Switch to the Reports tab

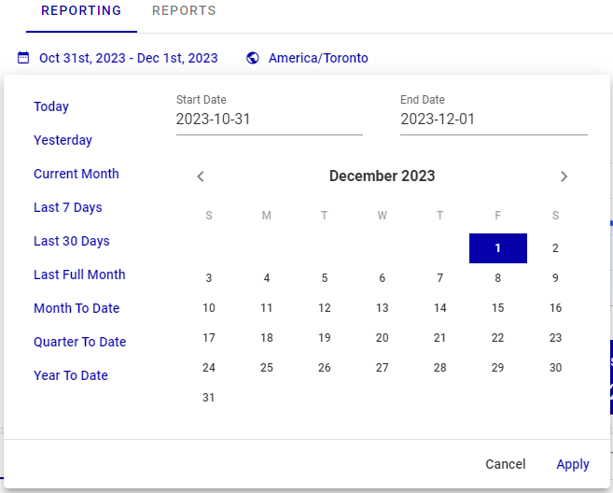(184, 11)
